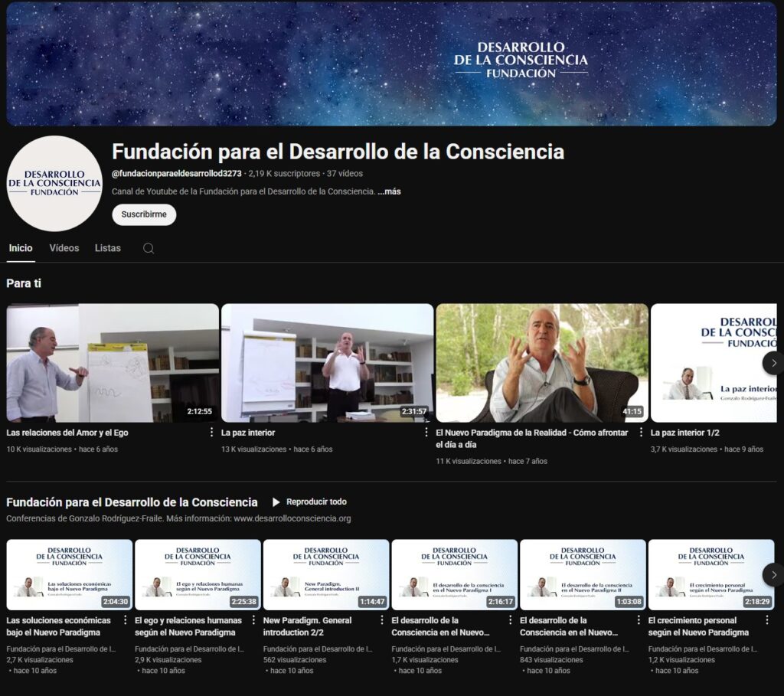Open options for El ego y relaciones humanas
784x696 pixels.
253,620
